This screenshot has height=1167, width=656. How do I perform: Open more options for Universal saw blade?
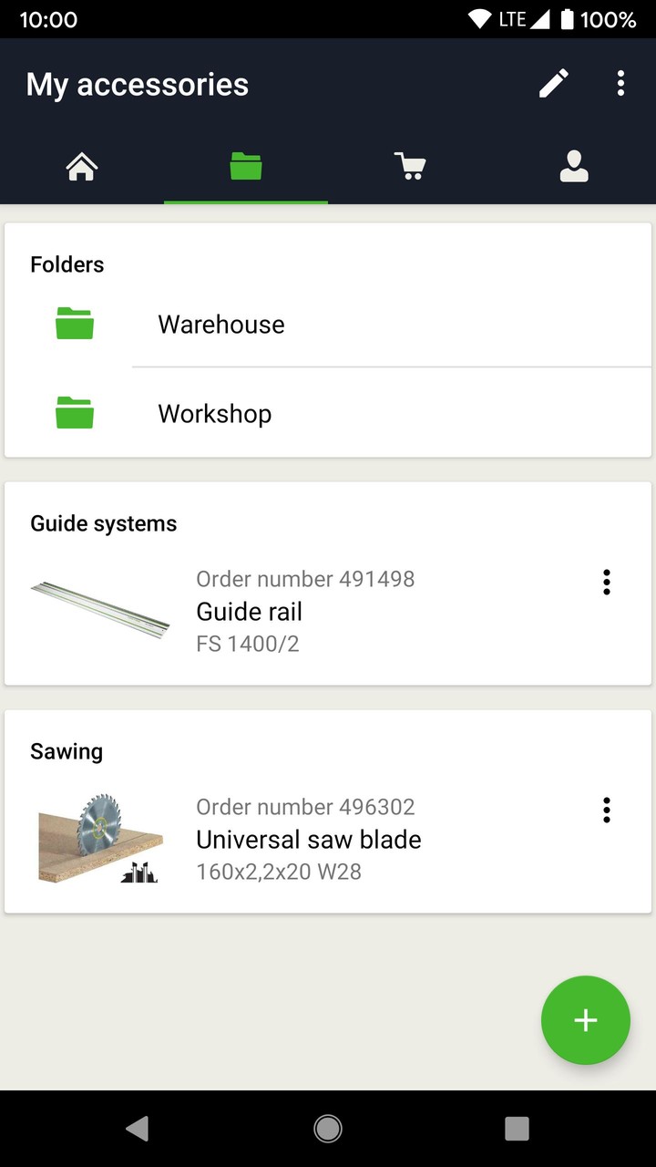606,811
